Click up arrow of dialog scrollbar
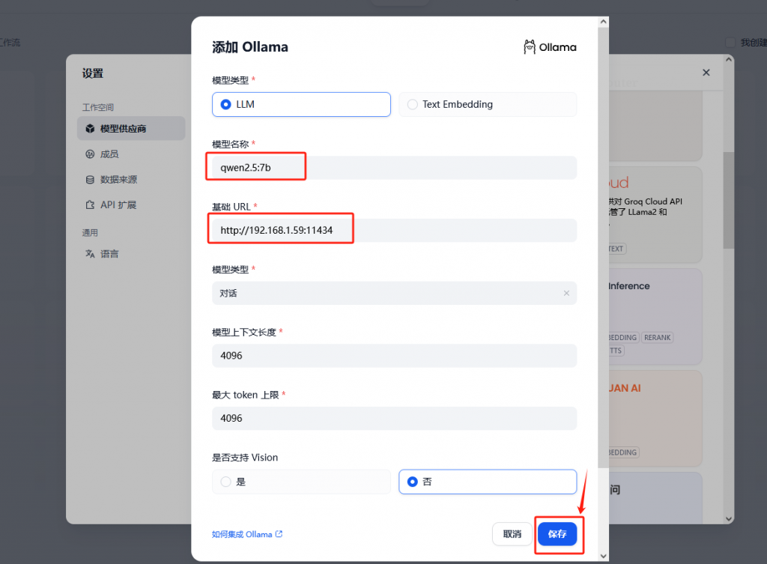Viewport: 767px width, 564px height. click(x=603, y=22)
